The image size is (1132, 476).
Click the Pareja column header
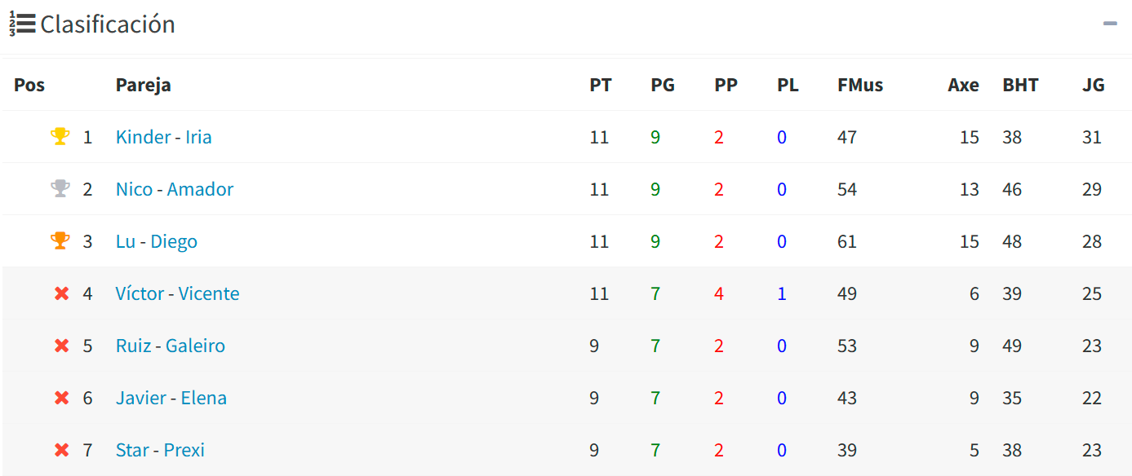(x=143, y=84)
